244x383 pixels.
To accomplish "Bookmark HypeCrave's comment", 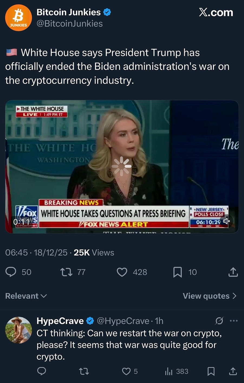I will tap(211, 371).
